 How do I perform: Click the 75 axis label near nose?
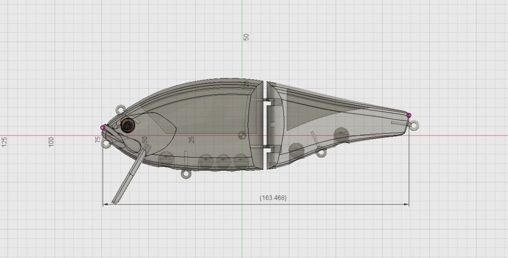click(98, 140)
